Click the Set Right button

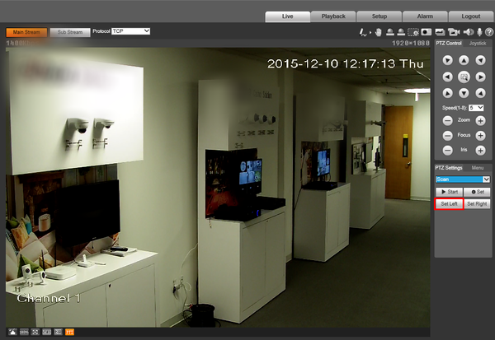pos(477,204)
